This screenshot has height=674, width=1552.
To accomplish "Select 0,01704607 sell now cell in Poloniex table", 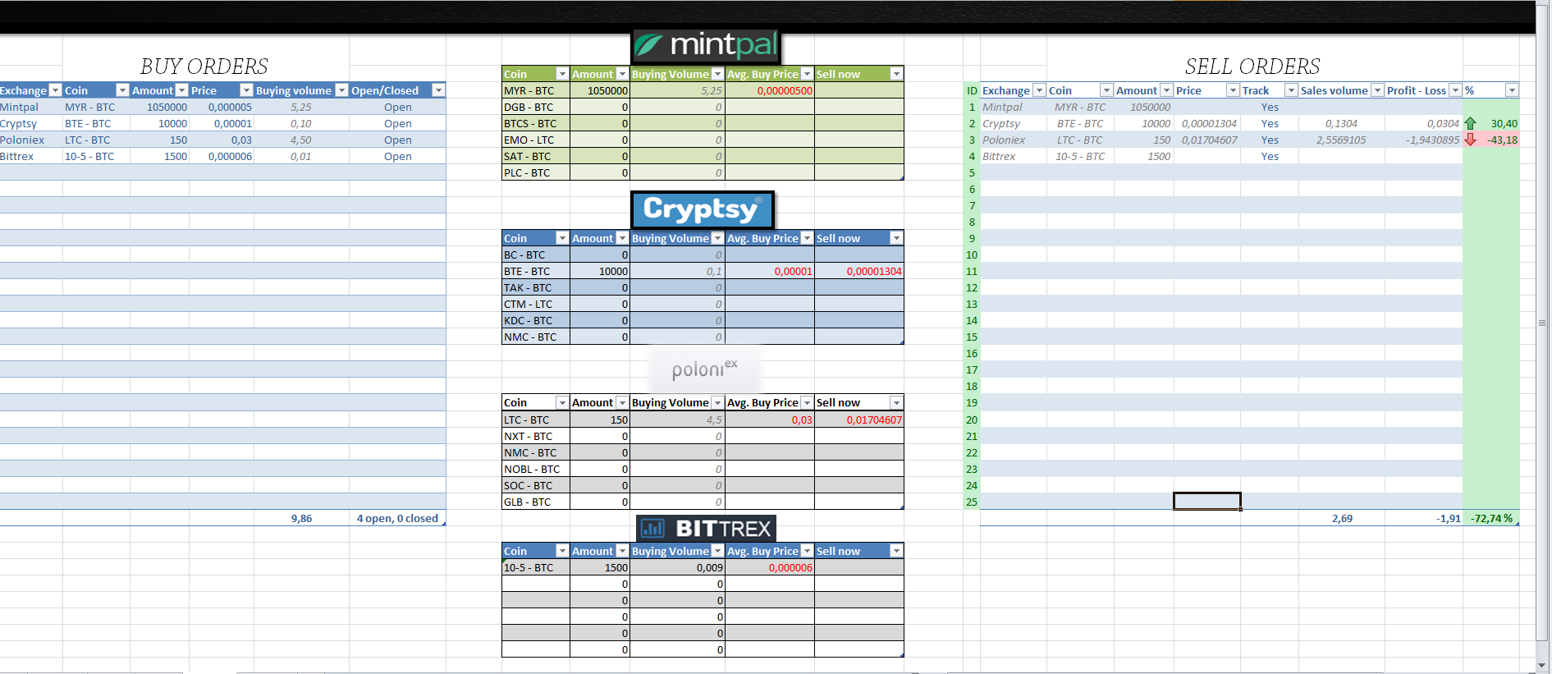I will click(x=859, y=420).
